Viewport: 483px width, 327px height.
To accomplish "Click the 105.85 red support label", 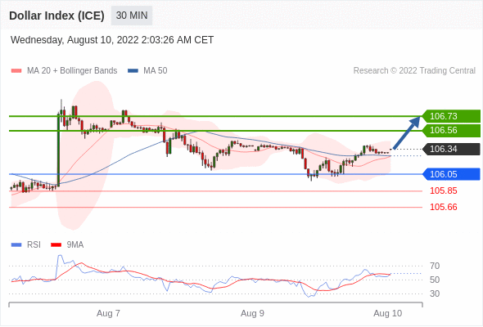I will tap(444, 191).
